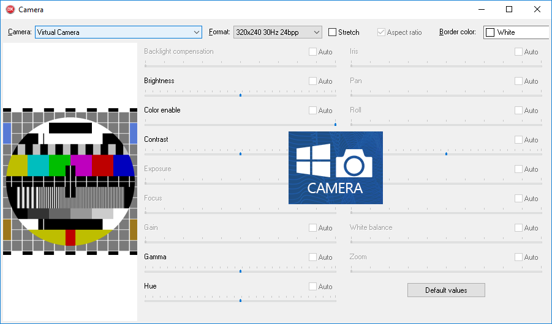Click the DX app icon in title bar
552x324 pixels.
click(x=10, y=10)
